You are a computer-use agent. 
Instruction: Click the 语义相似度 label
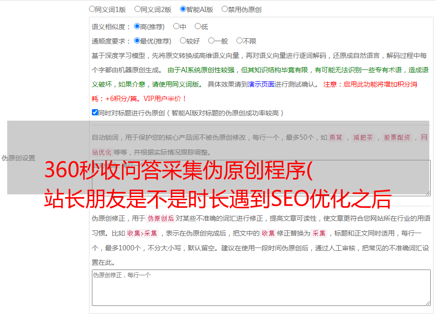111,27
